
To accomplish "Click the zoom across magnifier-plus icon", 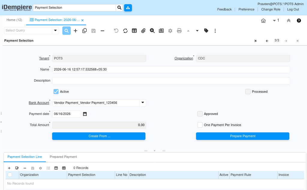I will click(152, 31).
